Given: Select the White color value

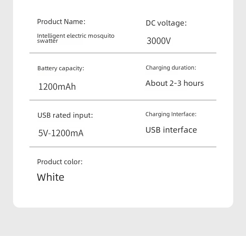Looking at the screenshot, I should tap(50, 177).
